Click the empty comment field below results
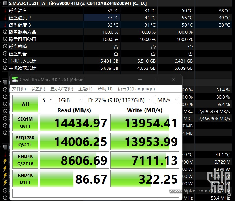This screenshot has height=201, width=235. (96, 193)
